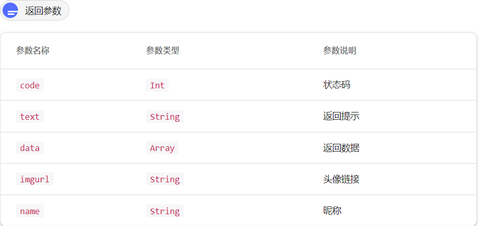Click the code parameter tag
The width and height of the screenshot is (481, 226).
30,85
